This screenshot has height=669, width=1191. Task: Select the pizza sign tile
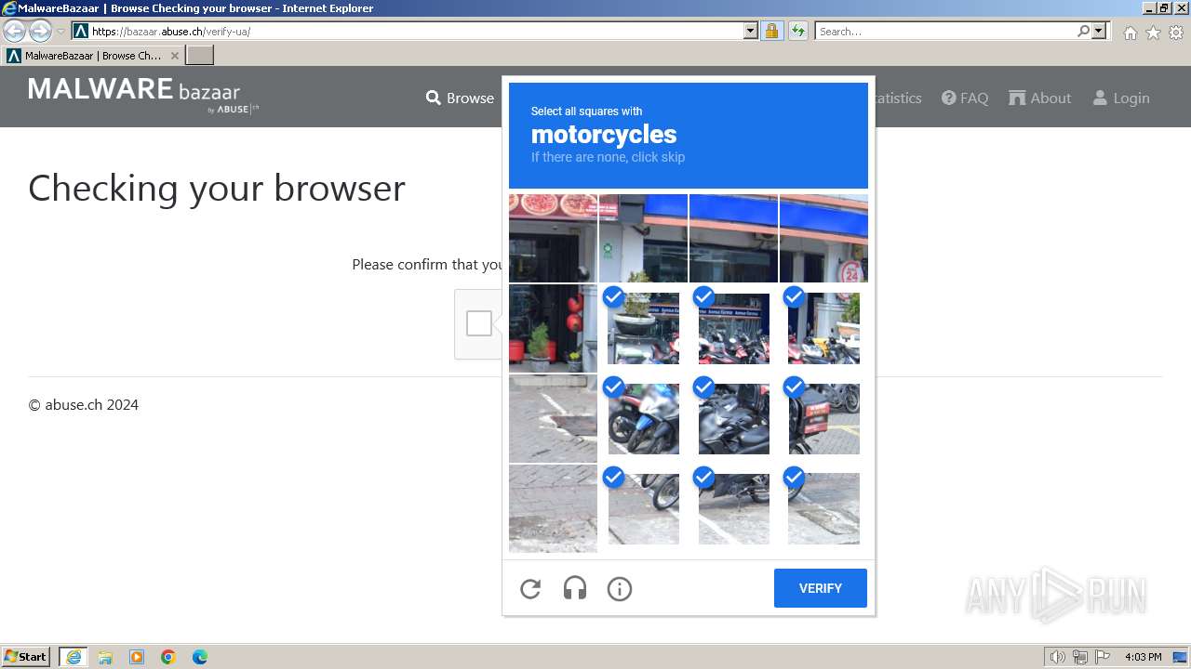(x=553, y=238)
